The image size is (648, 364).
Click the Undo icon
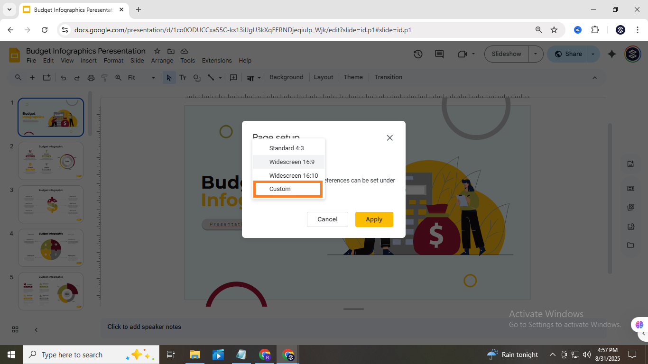point(63,78)
